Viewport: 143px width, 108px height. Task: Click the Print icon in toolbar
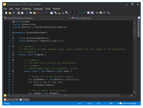[19, 13]
